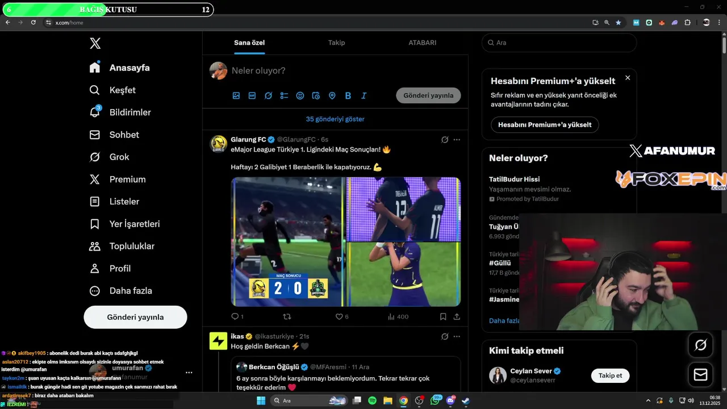Open more options on ikas post
This screenshot has height=409, width=727.
click(457, 336)
